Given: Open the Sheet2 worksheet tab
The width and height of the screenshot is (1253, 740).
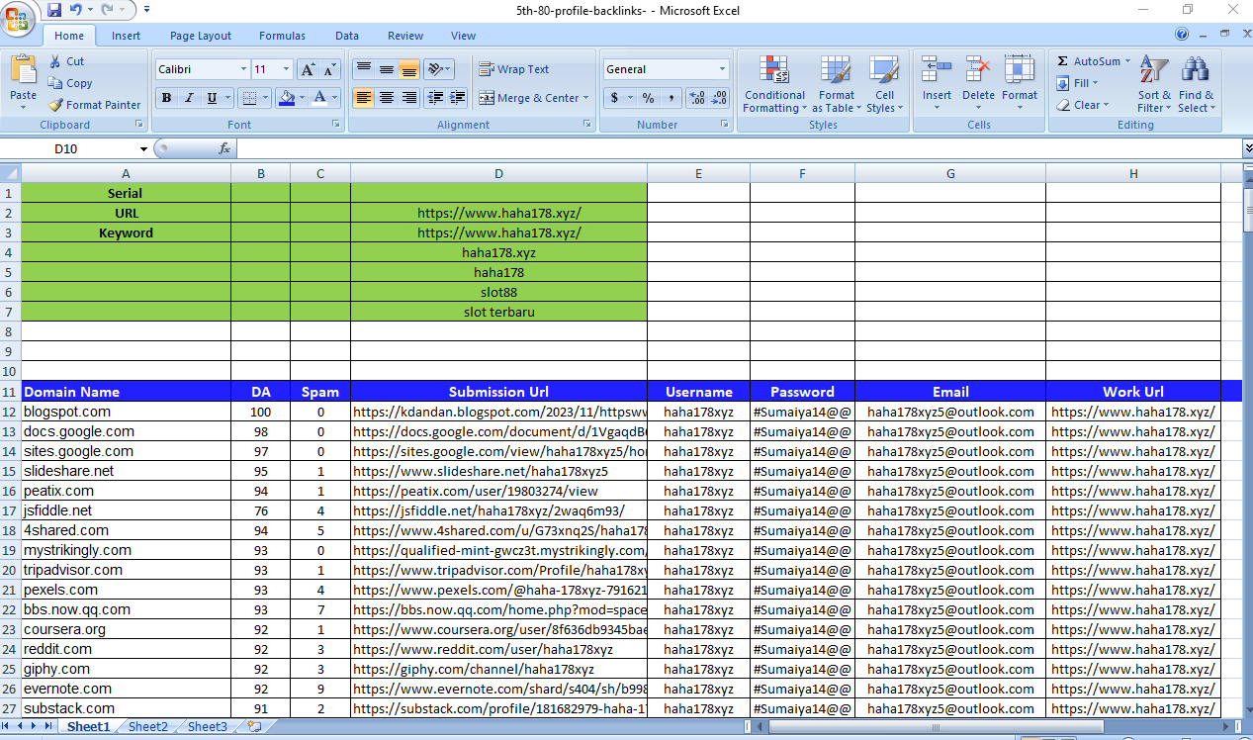Looking at the screenshot, I should click(147, 727).
